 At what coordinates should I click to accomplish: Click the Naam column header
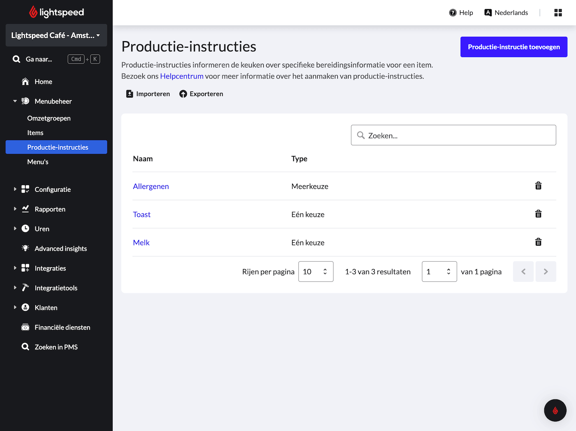coord(143,159)
